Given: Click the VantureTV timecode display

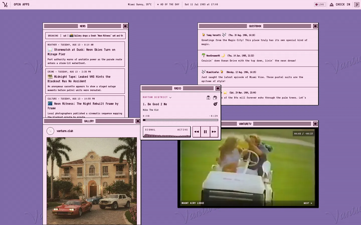Looking at the screenshot, I should click(304, 134).
